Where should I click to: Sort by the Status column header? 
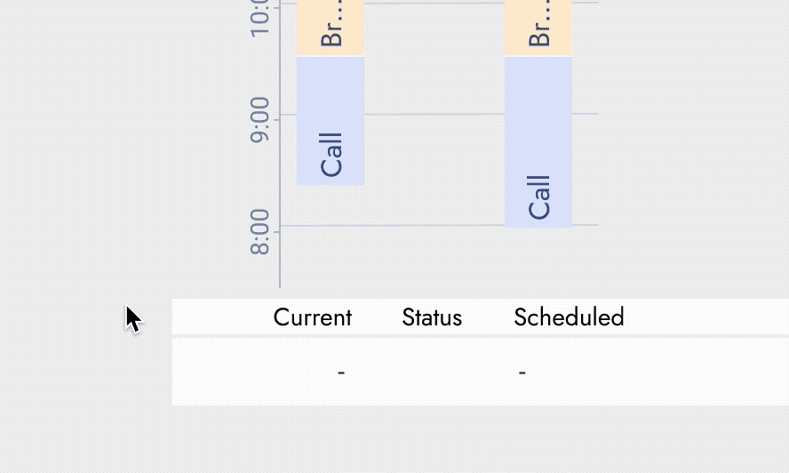coord(432,317)
